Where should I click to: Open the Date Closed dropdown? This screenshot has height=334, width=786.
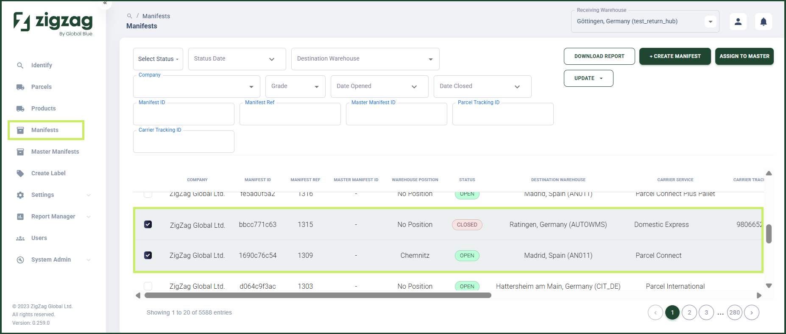(482, 86)
